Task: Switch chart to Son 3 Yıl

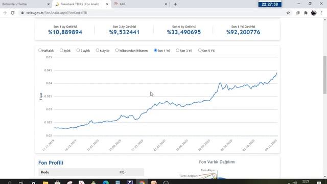Action: (177, 50)
